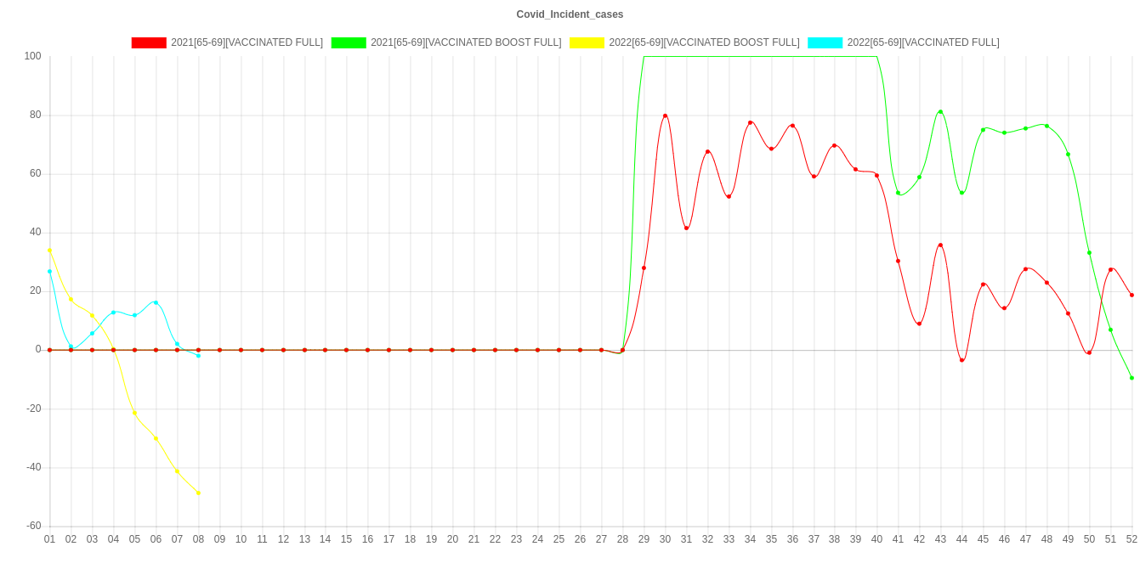Click the y-axis label -60
The image size is (1140, 569).
click(34, 526)
